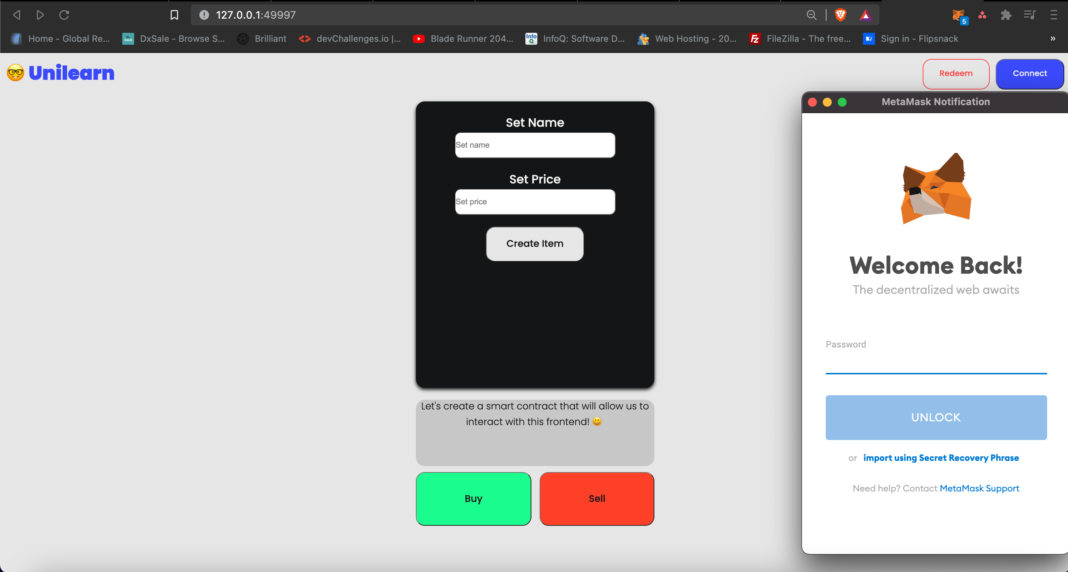1068x572 pixels.
Task: Click the Redeem button
Action: coord(956,73)
